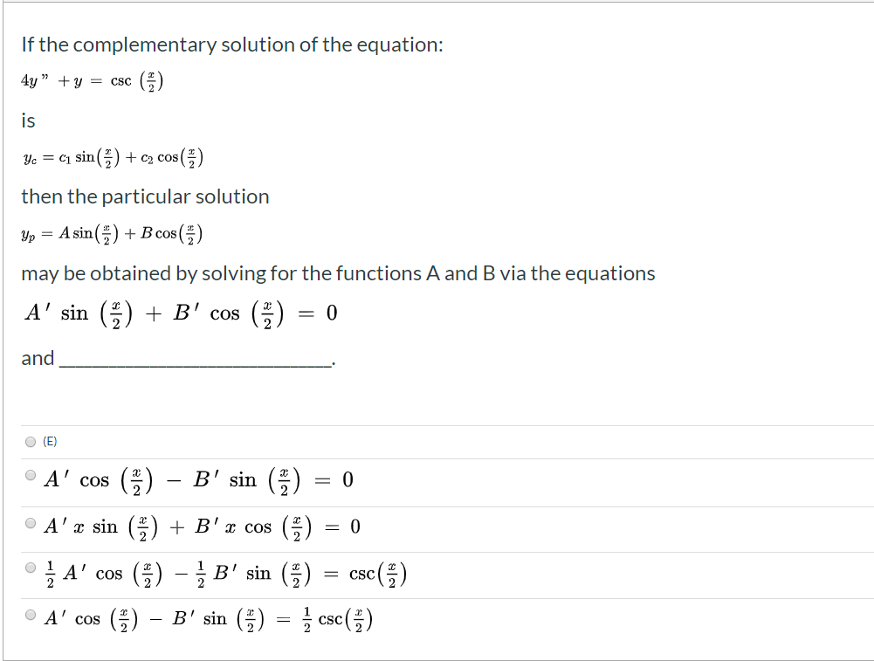Image resolution: width=874 pixels, height=661 pixels.
Task: Click the equation 4y'' + y = csc(x/2)
Action: [x=90, y=80]
